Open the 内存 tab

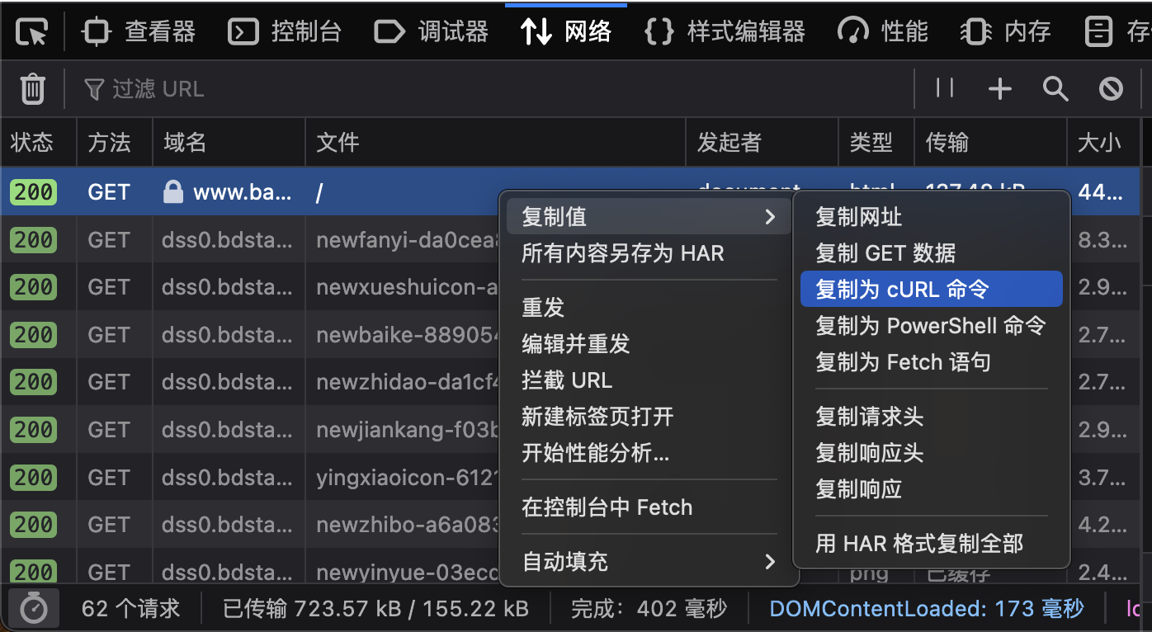[1005, 33]
